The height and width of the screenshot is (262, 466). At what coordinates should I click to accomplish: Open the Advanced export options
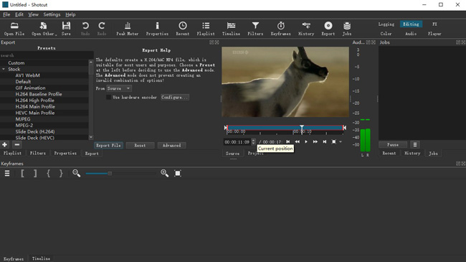pyautogui.click(x=171, y=145)
